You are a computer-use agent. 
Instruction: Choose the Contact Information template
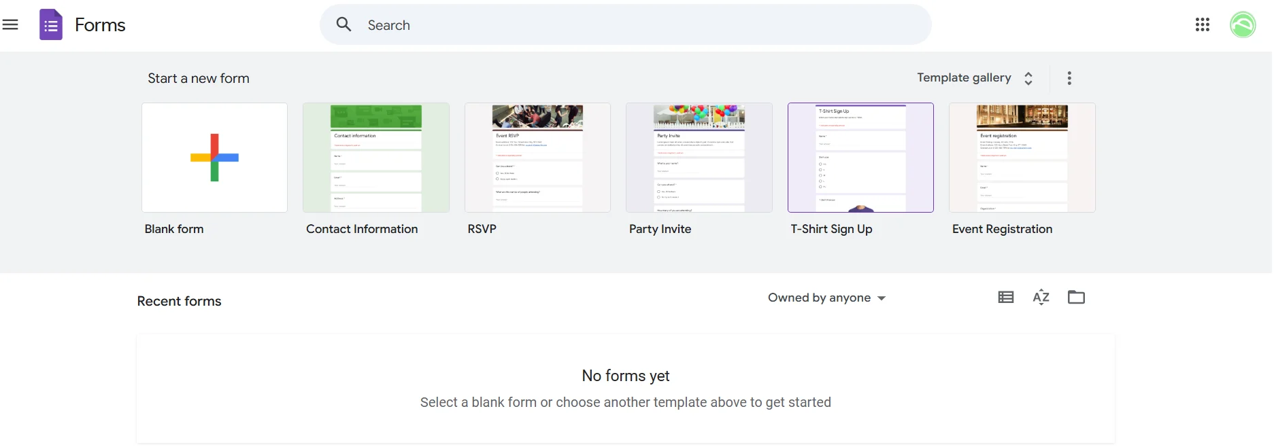[375, 158]
